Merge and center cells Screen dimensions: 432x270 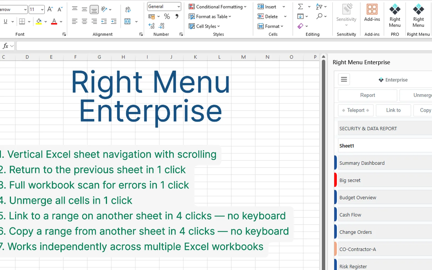(127, 21)
